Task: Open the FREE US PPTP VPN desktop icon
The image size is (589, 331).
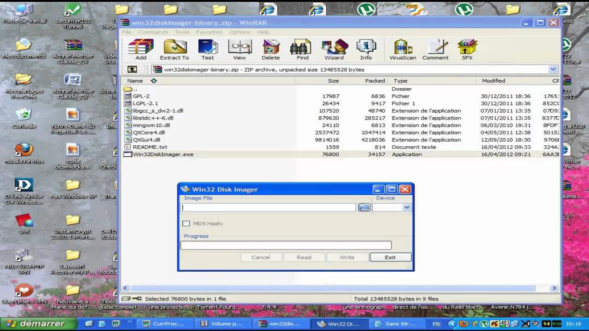Action: [24, 261]
